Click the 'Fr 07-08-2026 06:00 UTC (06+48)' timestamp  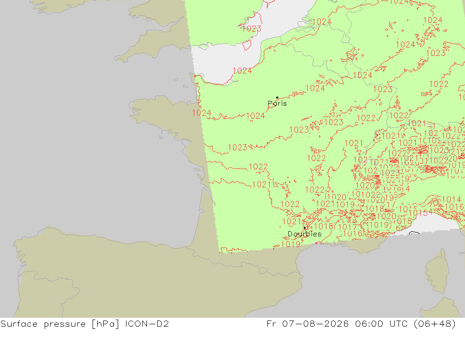point(361,323)
